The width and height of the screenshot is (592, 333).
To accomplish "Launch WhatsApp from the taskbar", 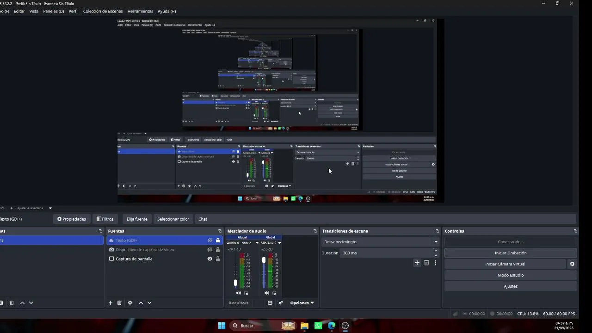I will click(318, 326).
